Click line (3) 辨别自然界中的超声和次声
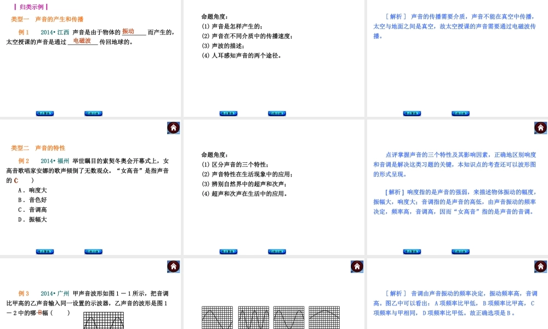This screenshot has width=548, height=329. click(x=244, y=184)
